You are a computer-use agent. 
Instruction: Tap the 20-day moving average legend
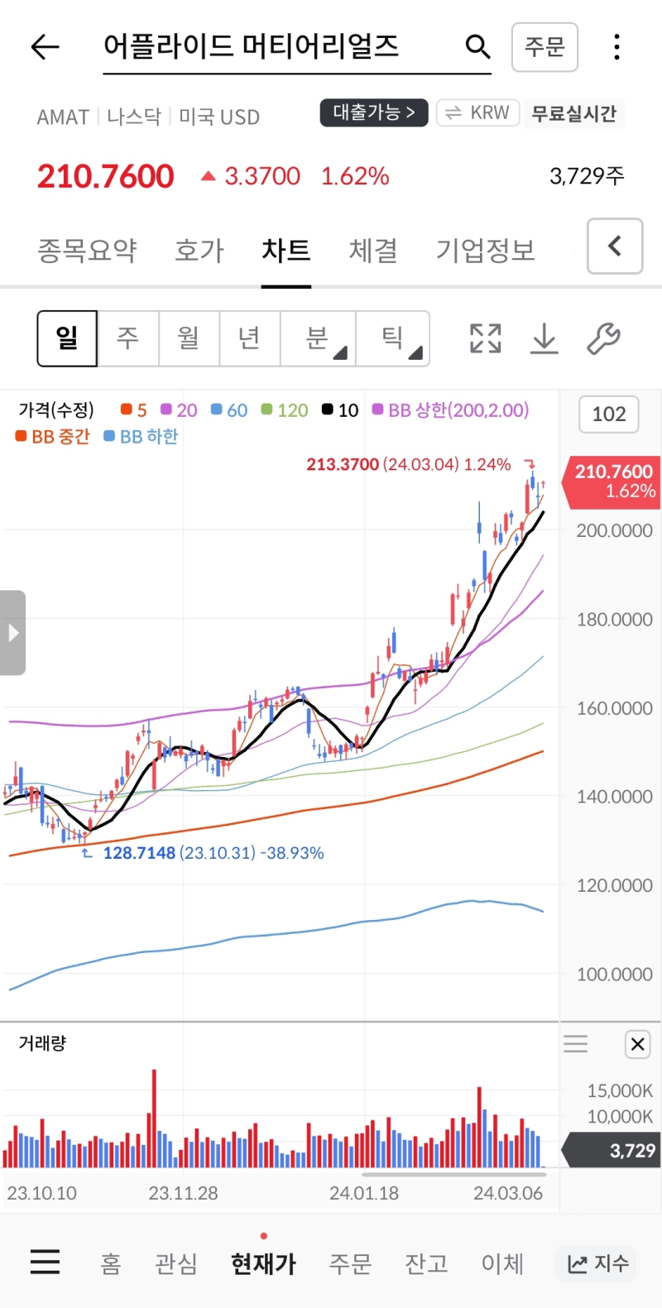click(x=179, y=410)
